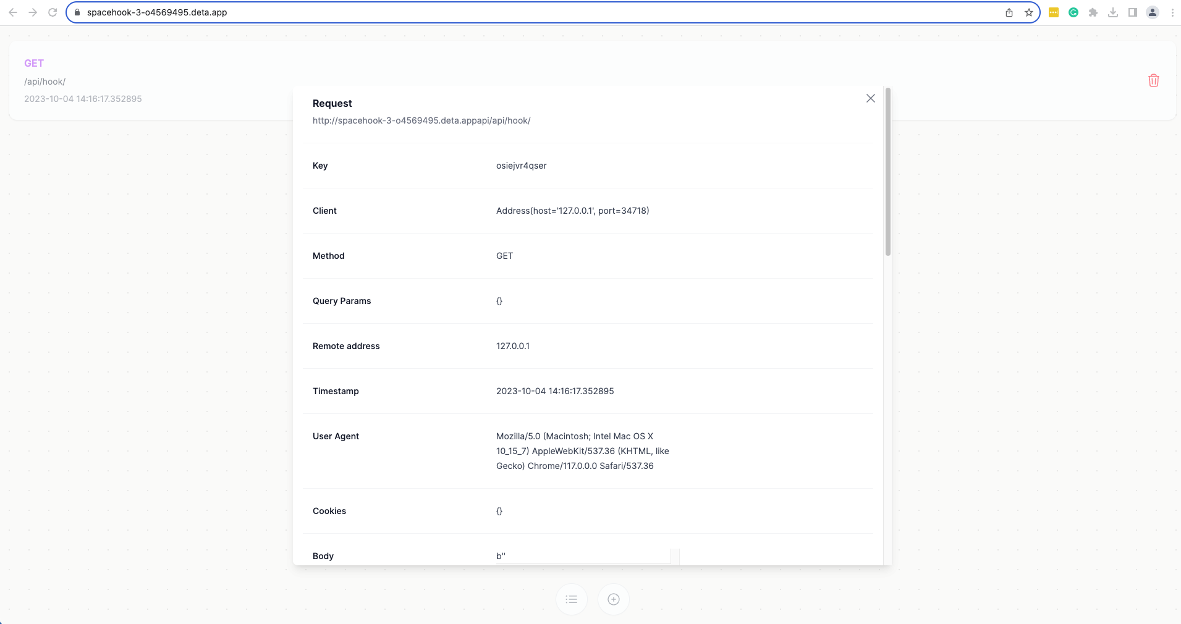The height and width of the screenshot is (624, 1181).
Task: Open the Chrome profile avatar
Action: tap(1153, 12)
